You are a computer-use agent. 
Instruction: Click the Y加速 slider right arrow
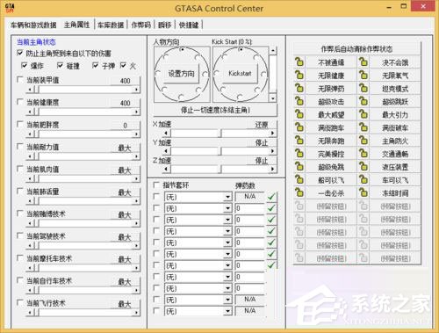click(x=272, y=151)
